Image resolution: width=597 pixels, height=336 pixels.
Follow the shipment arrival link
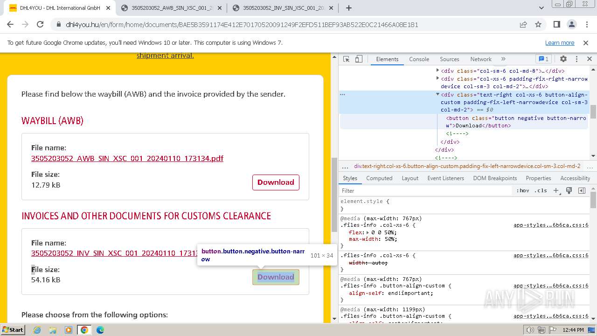[165, 56]
